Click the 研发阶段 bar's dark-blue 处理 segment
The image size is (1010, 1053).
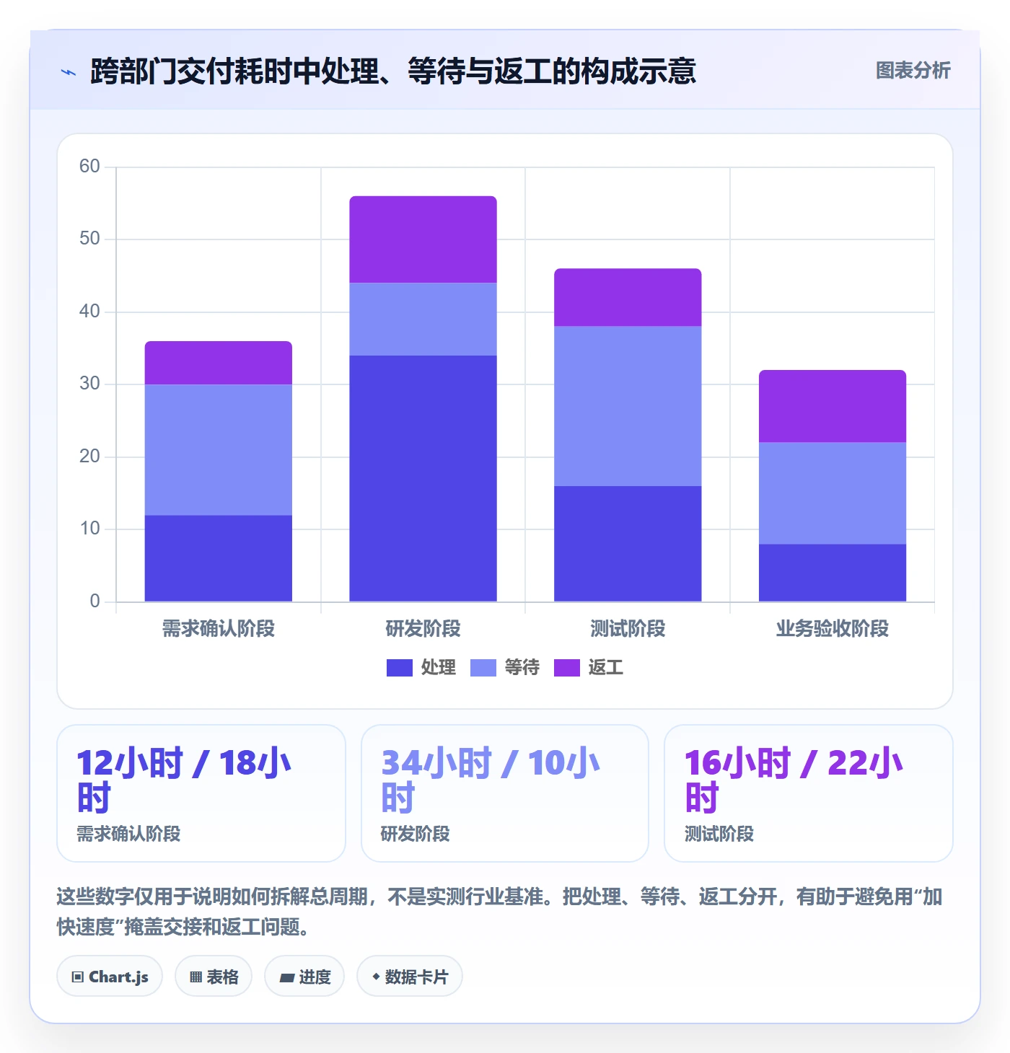(423, 479)
